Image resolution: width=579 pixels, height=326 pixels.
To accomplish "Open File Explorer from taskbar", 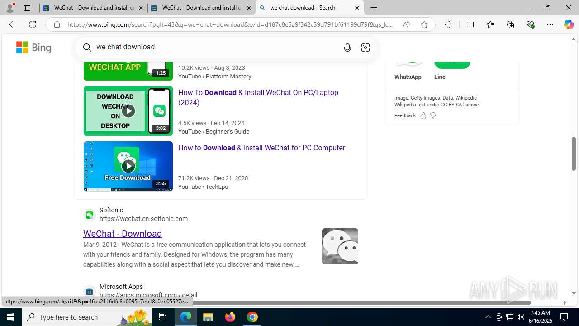I will [208, 317].
